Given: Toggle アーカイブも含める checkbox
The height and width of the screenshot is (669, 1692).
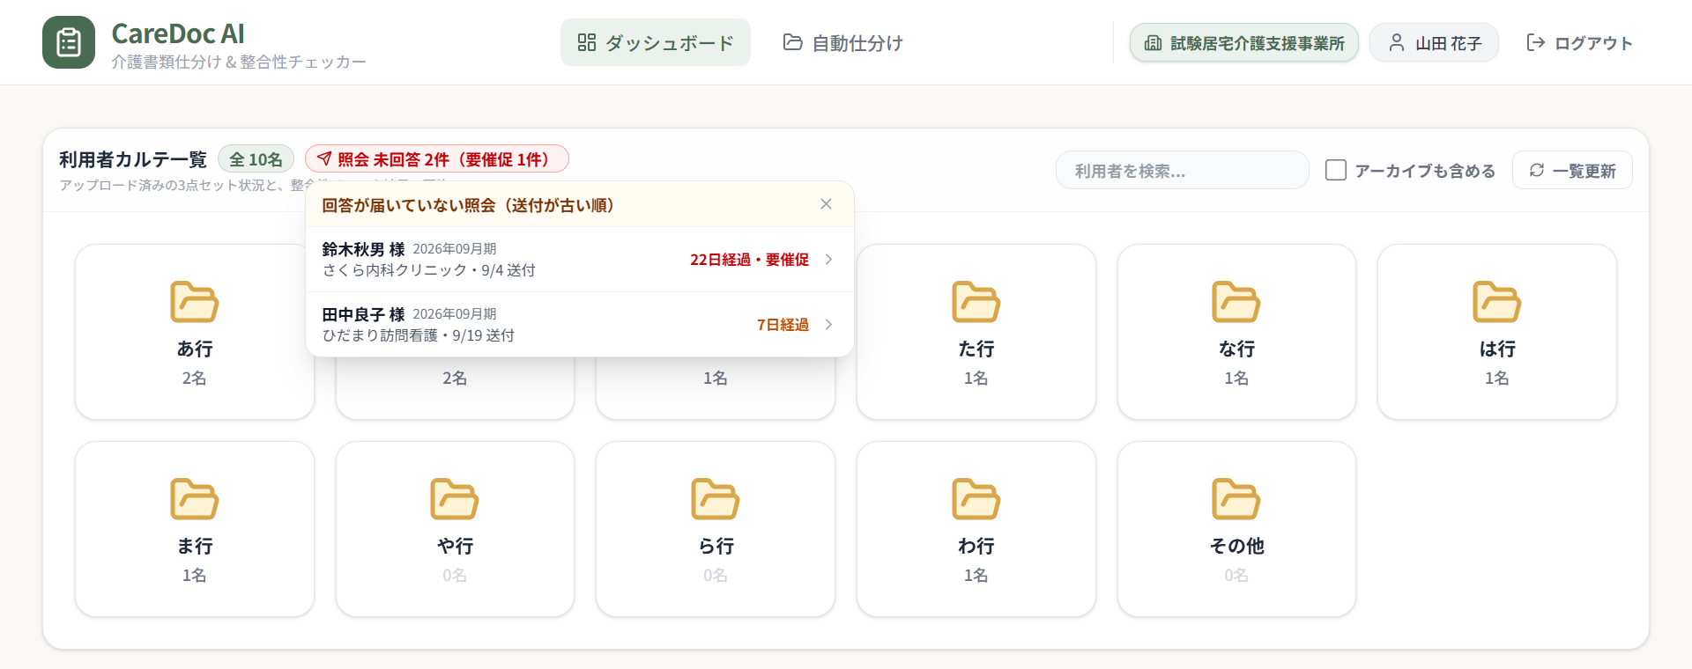Looking at the screenshot, I should click(1336, 170).
